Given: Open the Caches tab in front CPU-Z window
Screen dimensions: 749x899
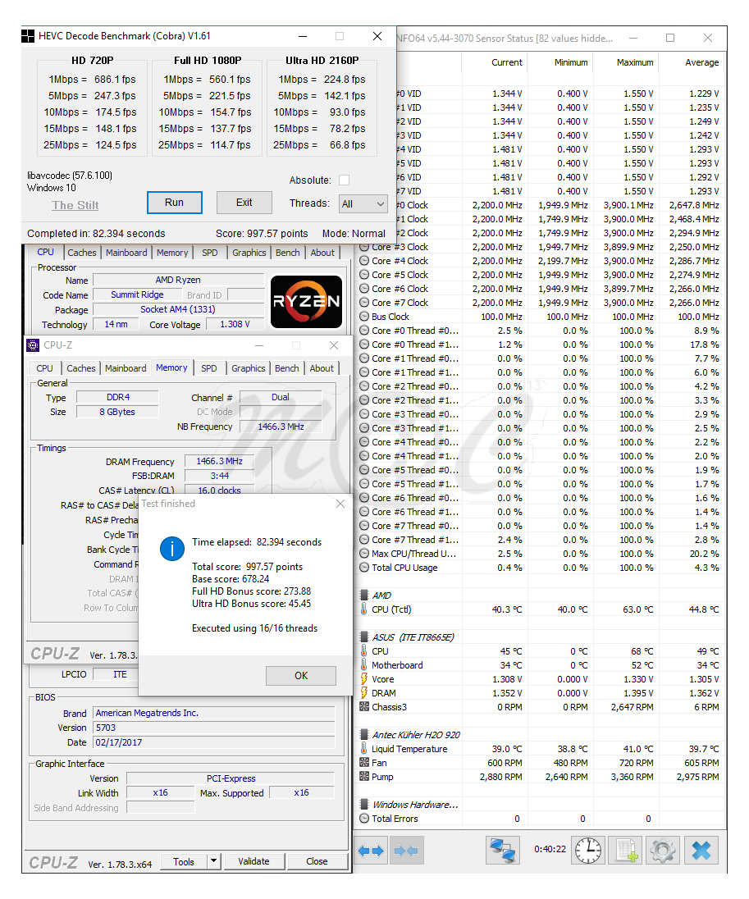Looking at the screenshot, I should click(x=81, y=368).
